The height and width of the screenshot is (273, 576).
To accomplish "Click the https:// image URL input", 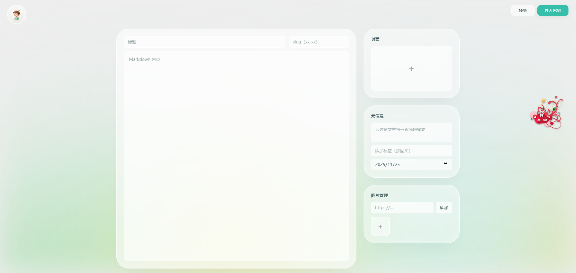I will pos(402,208).
